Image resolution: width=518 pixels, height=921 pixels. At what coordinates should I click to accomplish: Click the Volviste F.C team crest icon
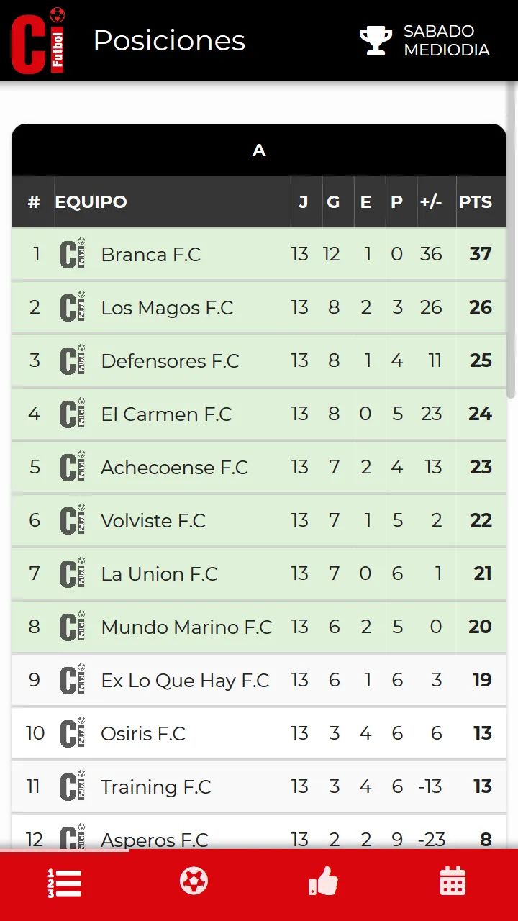pos(73,520)
